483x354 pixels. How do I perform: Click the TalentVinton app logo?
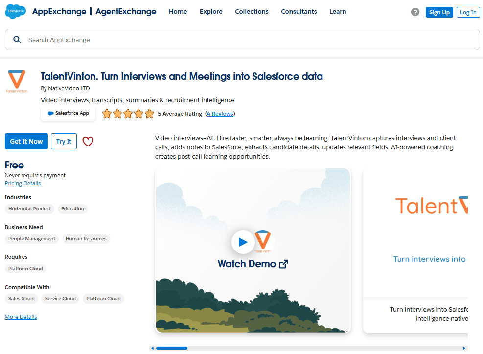[x=17, y=82]
